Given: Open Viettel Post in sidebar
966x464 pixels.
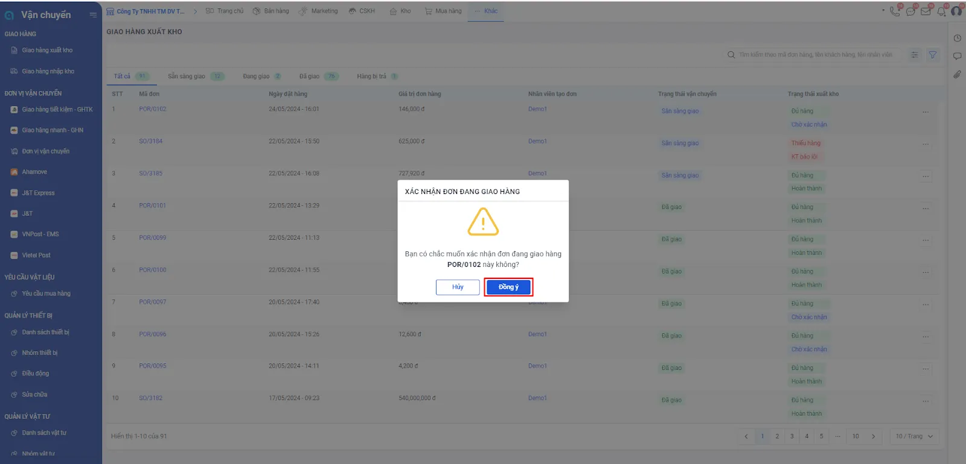Looking at the screenshot, I should pos(36,255).
